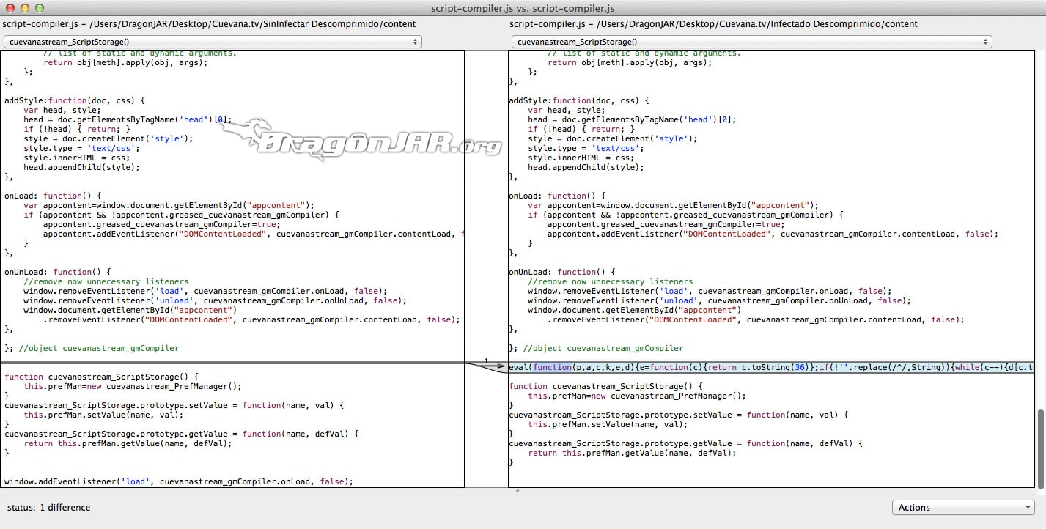The width and height of the screenshot is (1046, 529).
Task: Click 'function cuevanastream_ScriptStorage()' in right pane
Action: click(605, 386)
